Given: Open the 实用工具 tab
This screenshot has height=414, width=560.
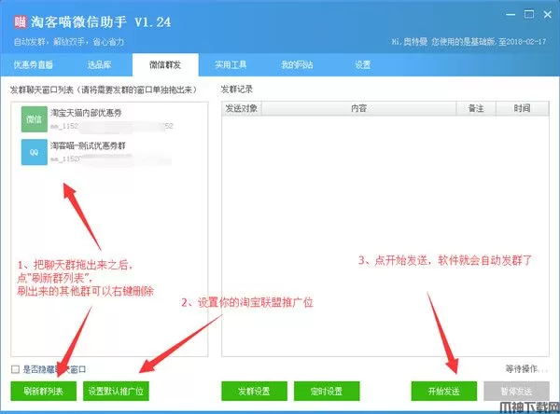Looking at the screenshot, I should tap(231, 65).
